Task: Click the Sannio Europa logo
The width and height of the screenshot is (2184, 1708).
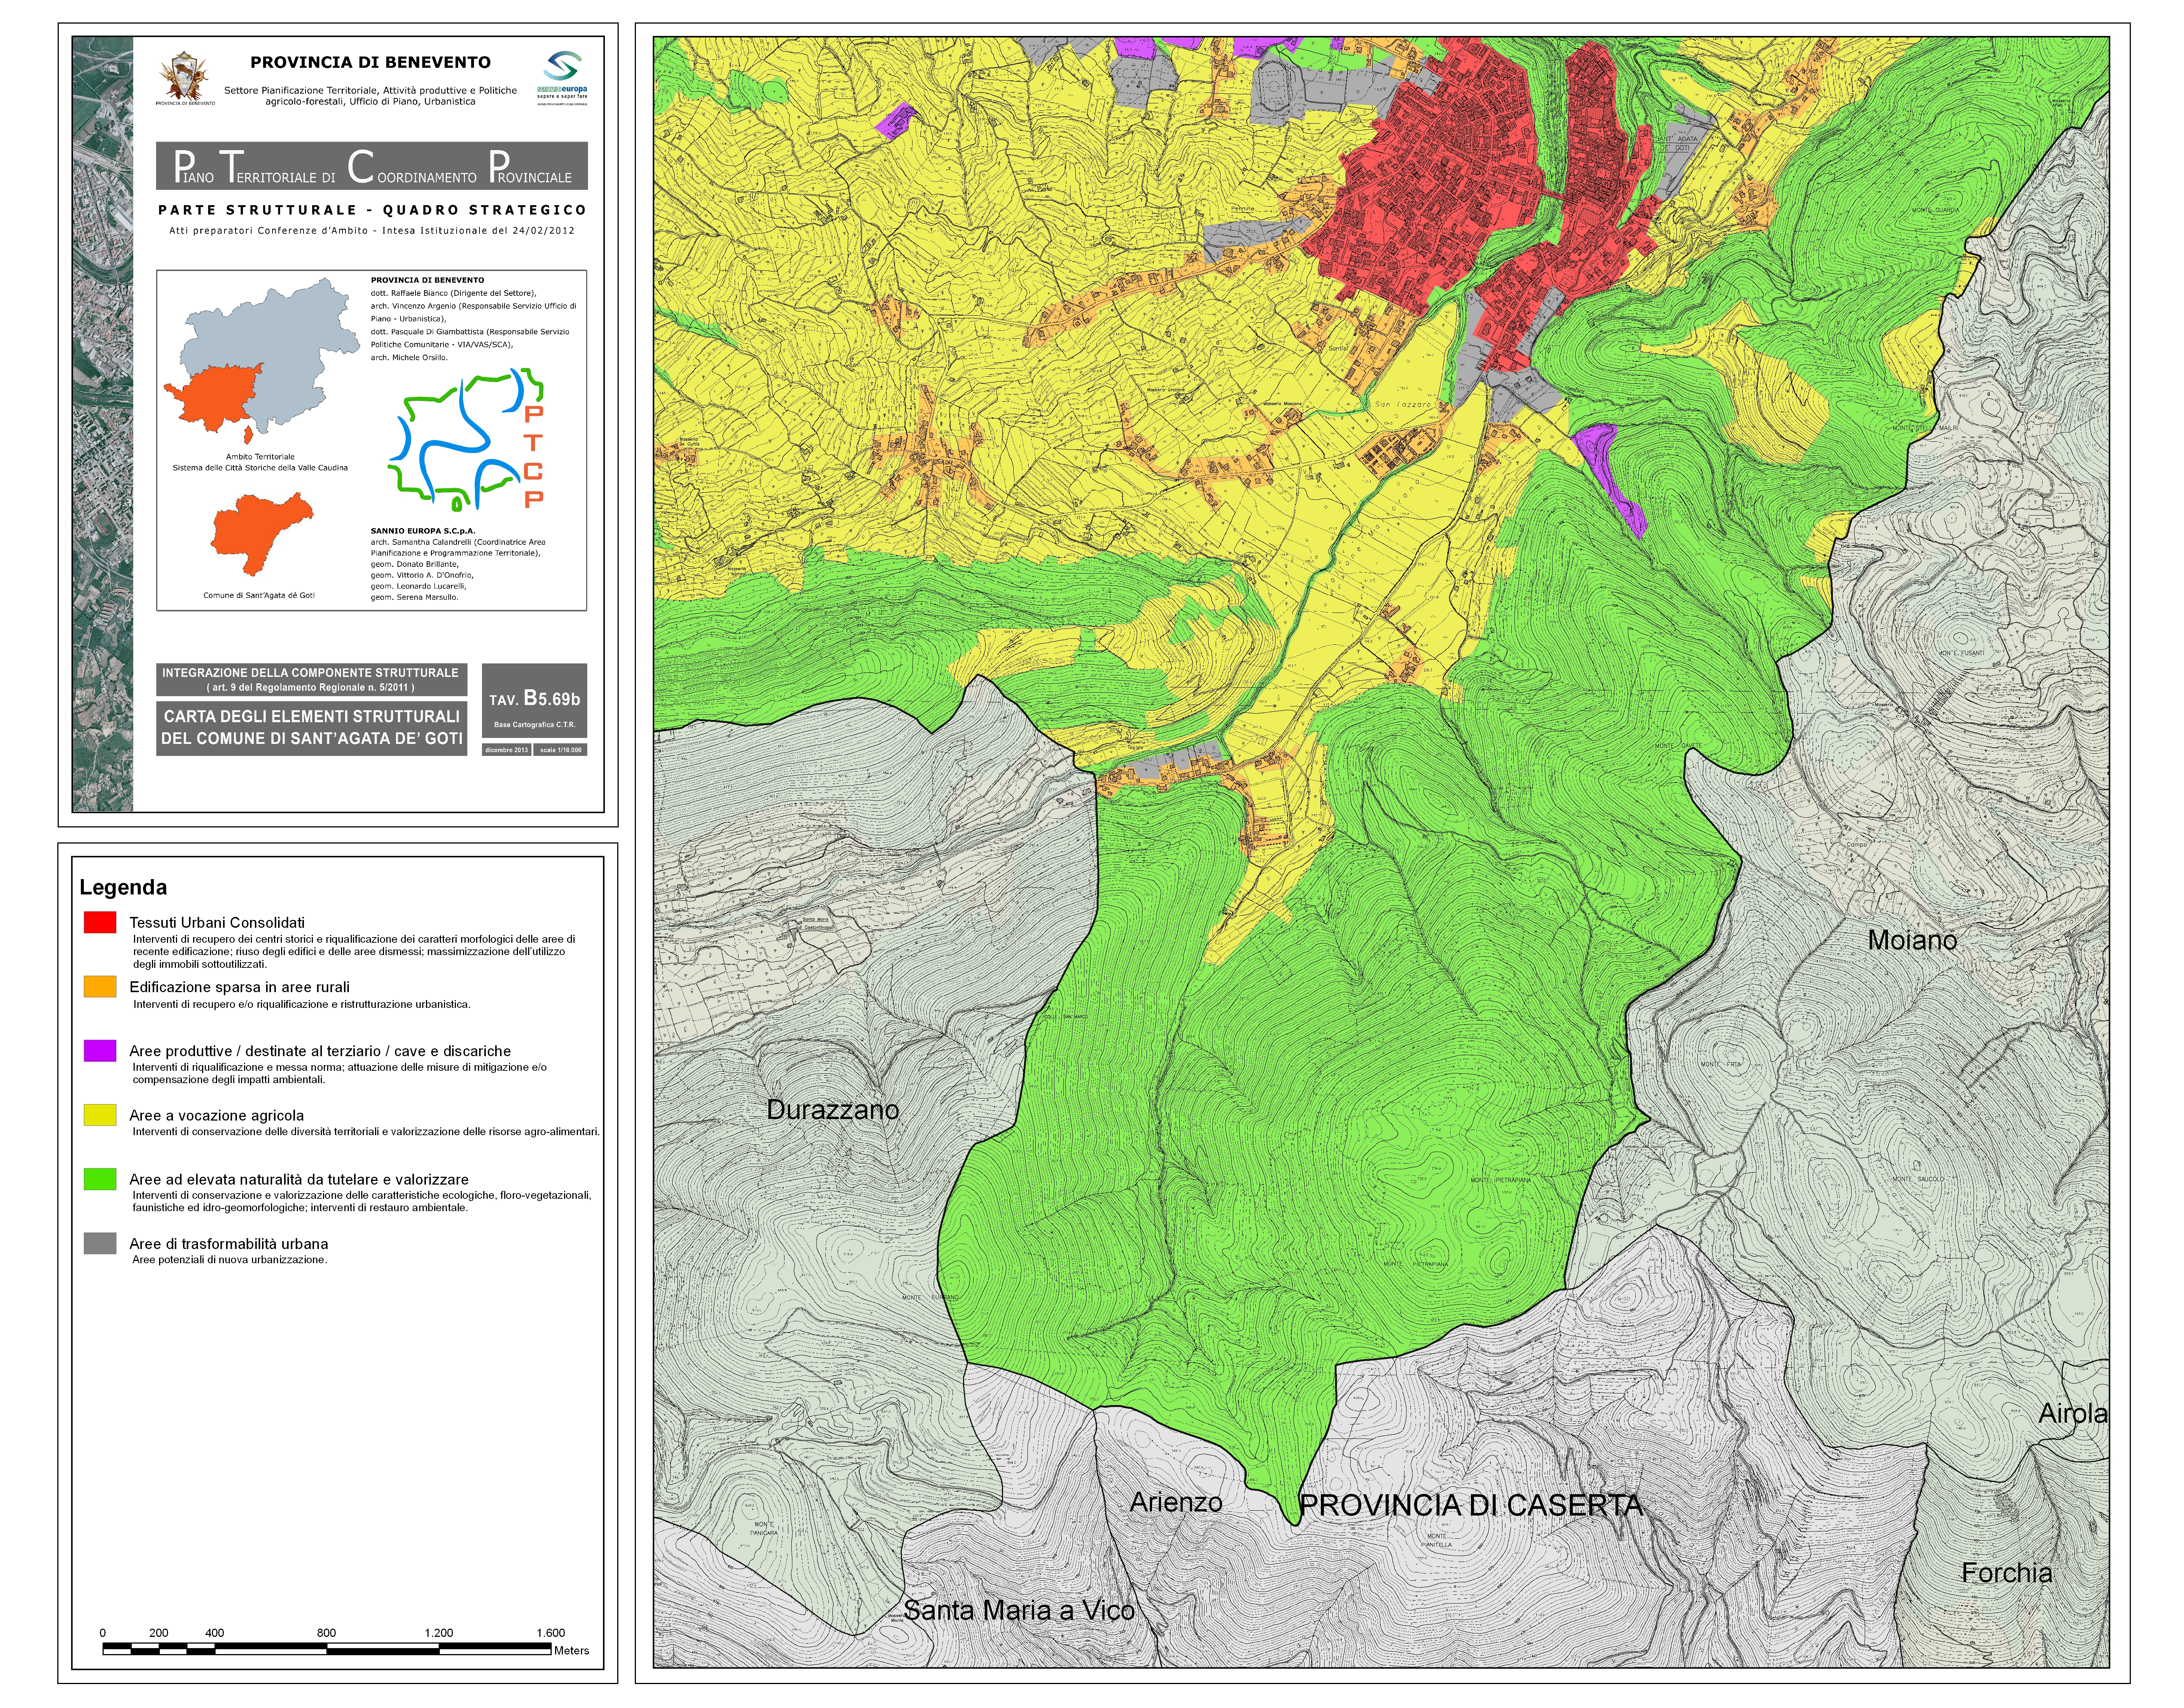Action: point(562,77)
